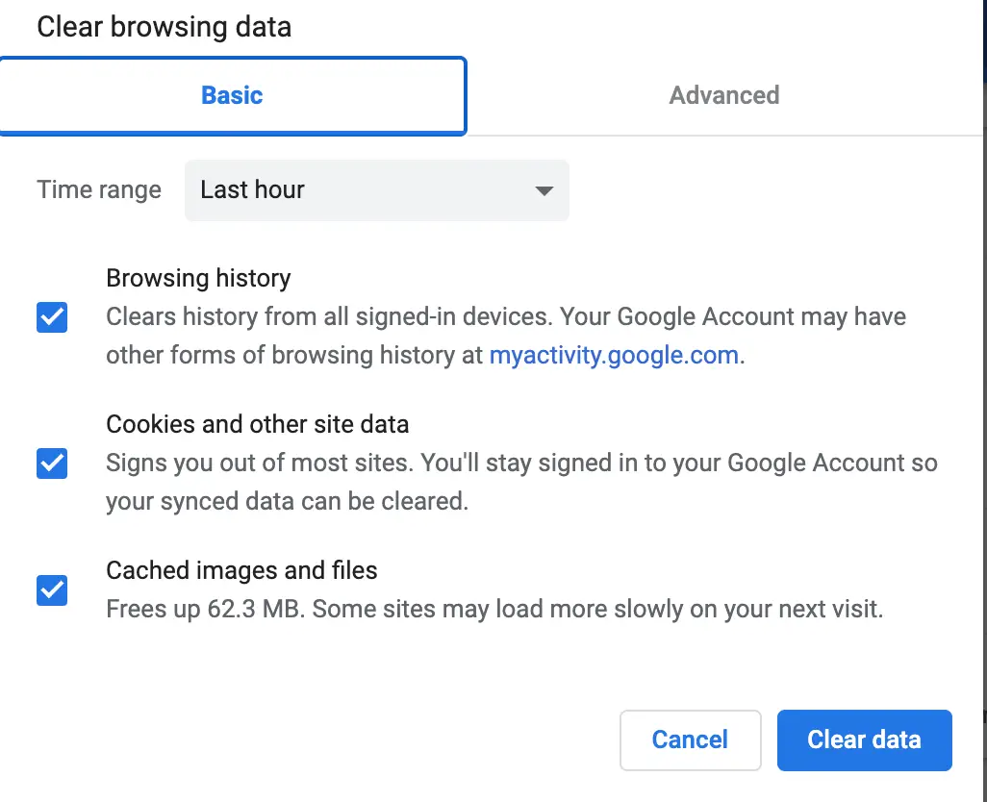Click the checkmark icon next to Cached images
Viewport: 987px width, 802px height.
point(52,590)
